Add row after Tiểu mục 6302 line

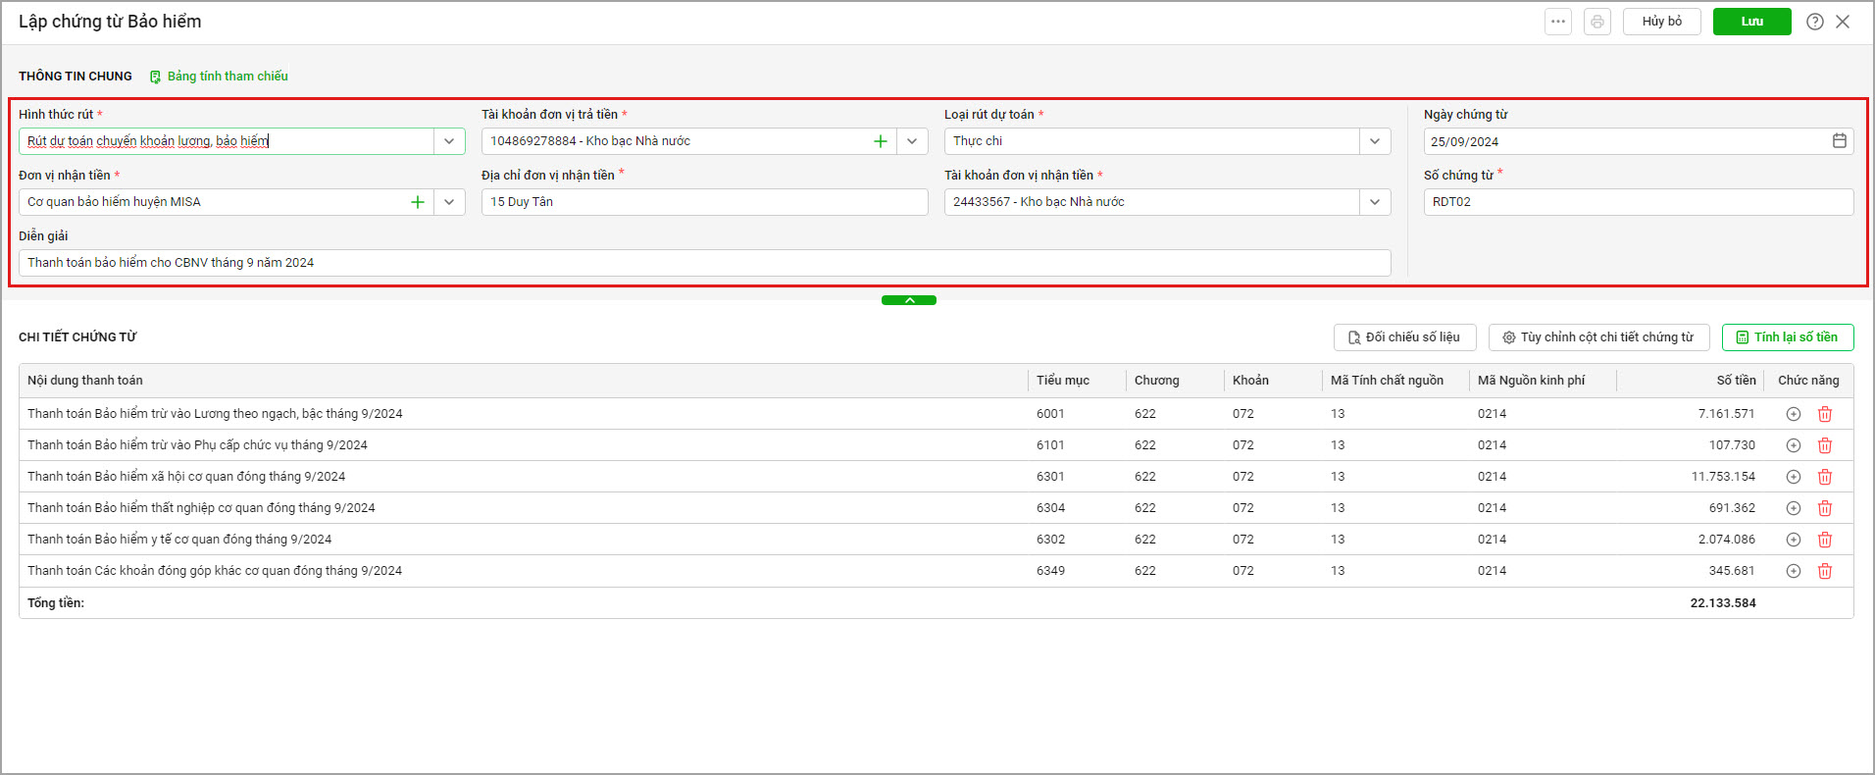pos(1794,540)
